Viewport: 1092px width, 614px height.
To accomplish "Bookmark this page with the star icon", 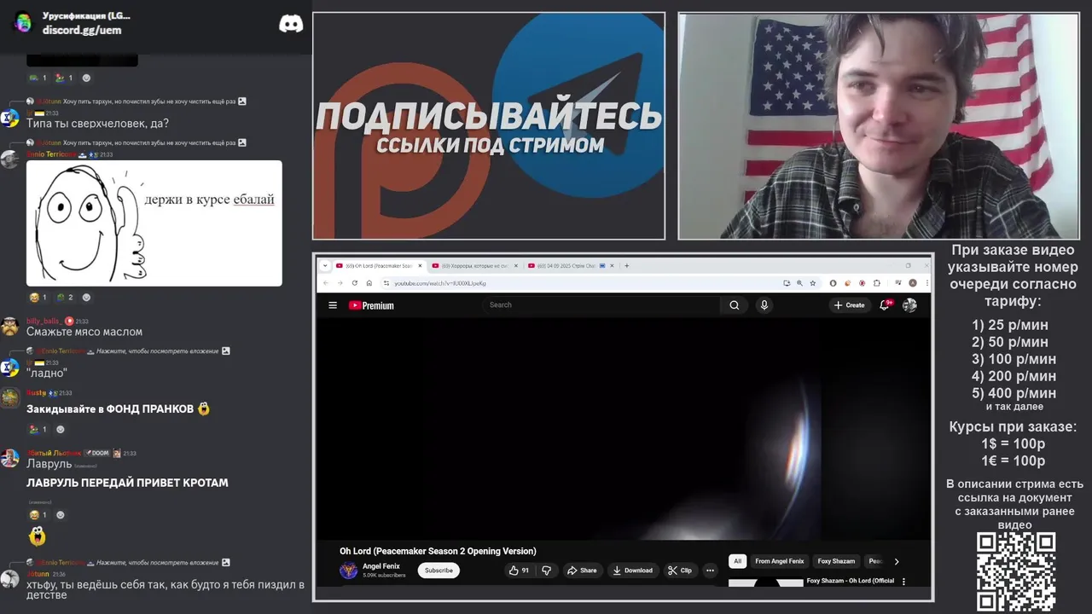I will click(x=813, y=283).
